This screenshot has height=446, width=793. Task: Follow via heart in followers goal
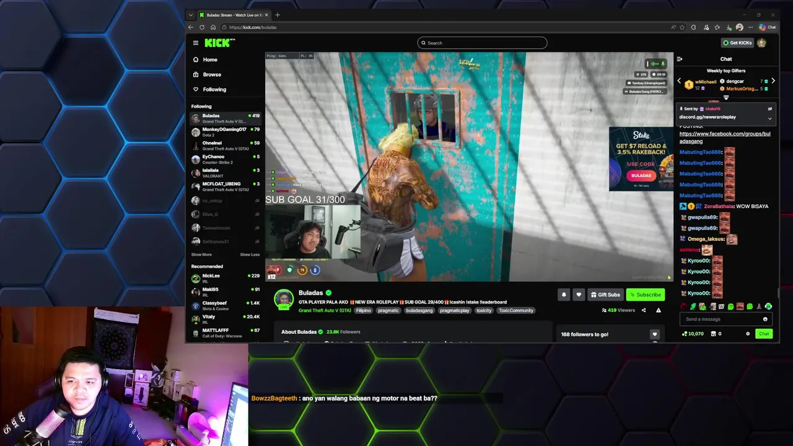tap(654, 334)
